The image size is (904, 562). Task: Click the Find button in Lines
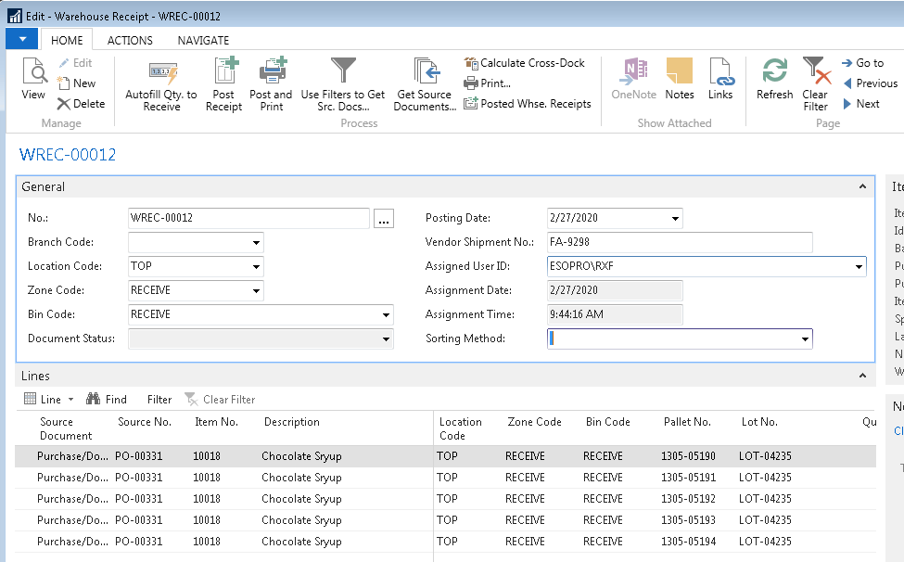(x=107, y=400)
